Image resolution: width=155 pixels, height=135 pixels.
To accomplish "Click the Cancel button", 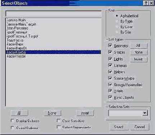I will pos(140,127).
